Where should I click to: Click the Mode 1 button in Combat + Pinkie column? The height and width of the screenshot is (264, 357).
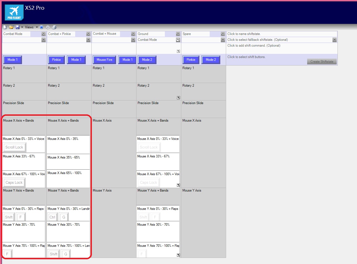point(76,60)
